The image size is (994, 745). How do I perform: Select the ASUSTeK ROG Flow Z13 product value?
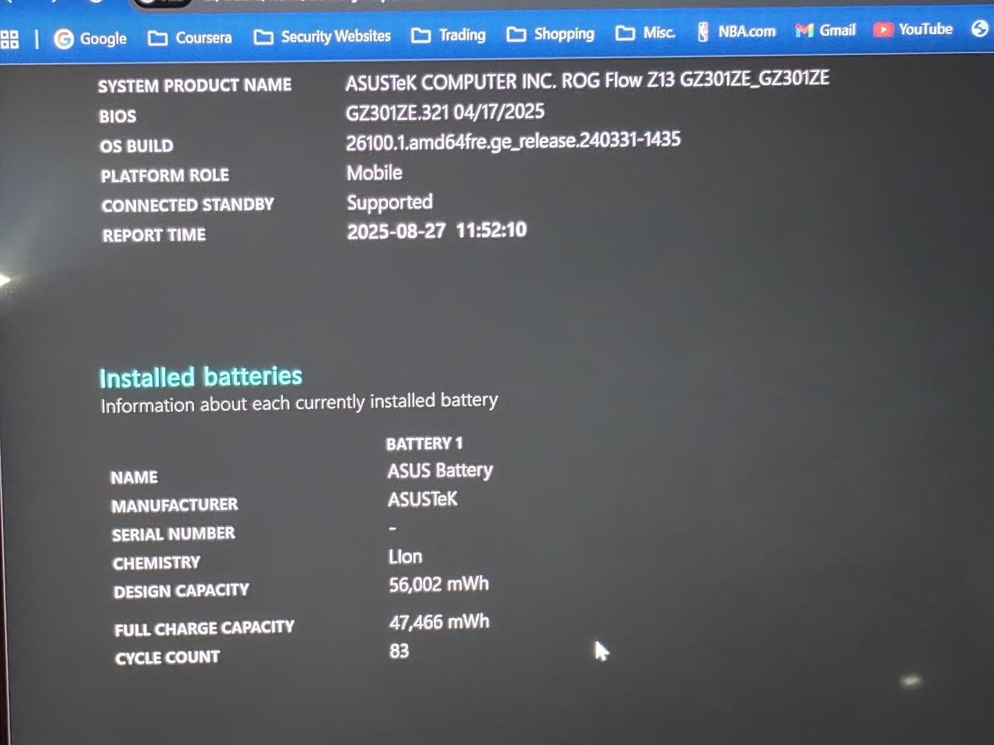tap(587, 80)
